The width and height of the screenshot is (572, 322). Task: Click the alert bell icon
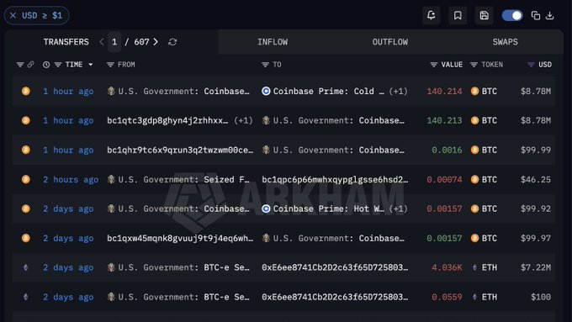432,15
